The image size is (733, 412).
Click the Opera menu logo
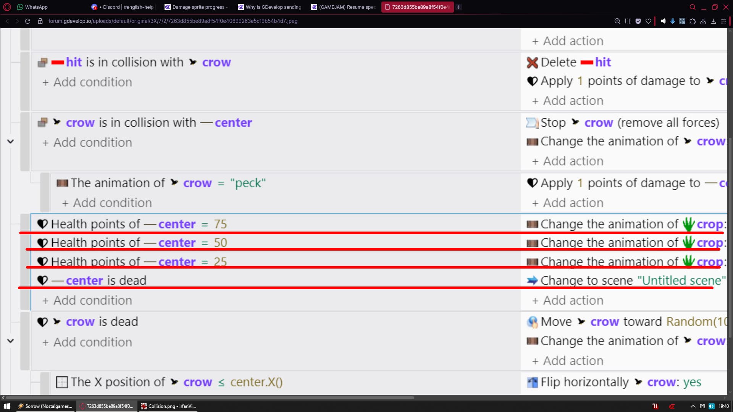[x=7, y=7]
